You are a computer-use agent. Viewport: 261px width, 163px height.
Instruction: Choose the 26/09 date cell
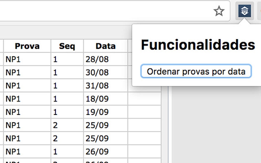tap(97, 152)
